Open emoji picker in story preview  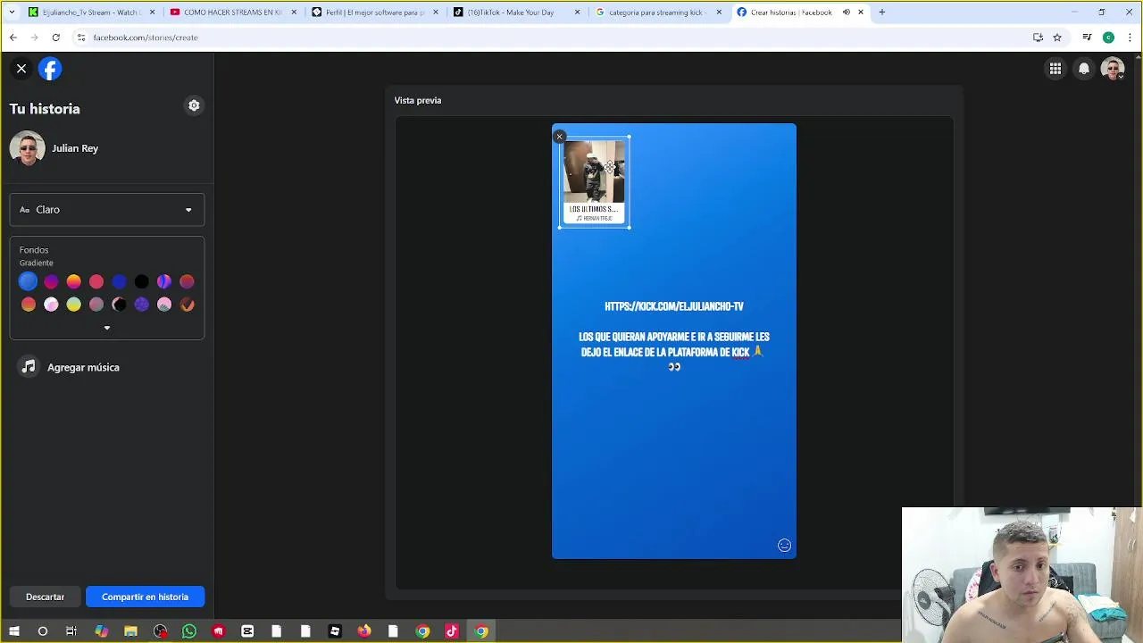[784, 546]
